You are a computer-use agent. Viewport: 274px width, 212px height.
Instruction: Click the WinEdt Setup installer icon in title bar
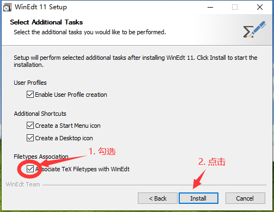click(8, 8)
